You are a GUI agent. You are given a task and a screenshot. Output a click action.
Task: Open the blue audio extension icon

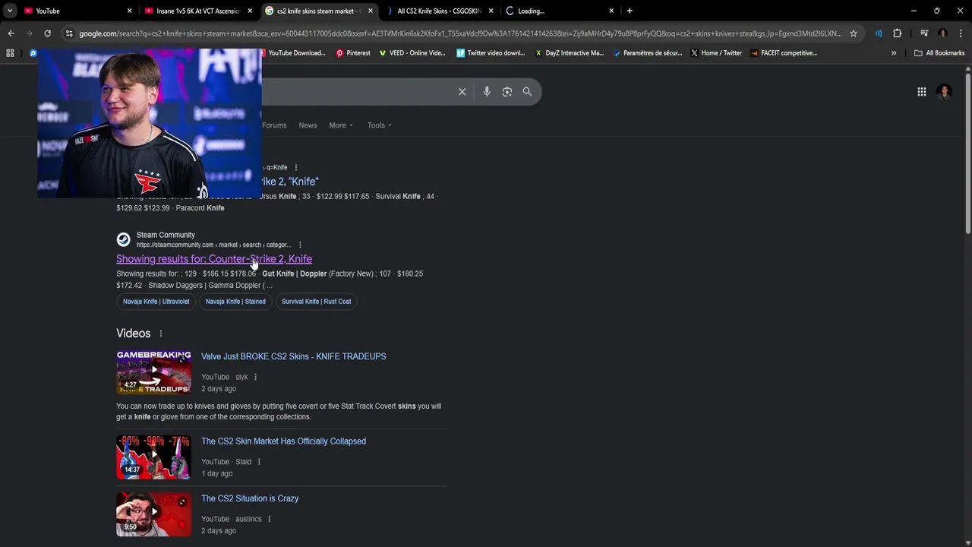coord(879,33)
